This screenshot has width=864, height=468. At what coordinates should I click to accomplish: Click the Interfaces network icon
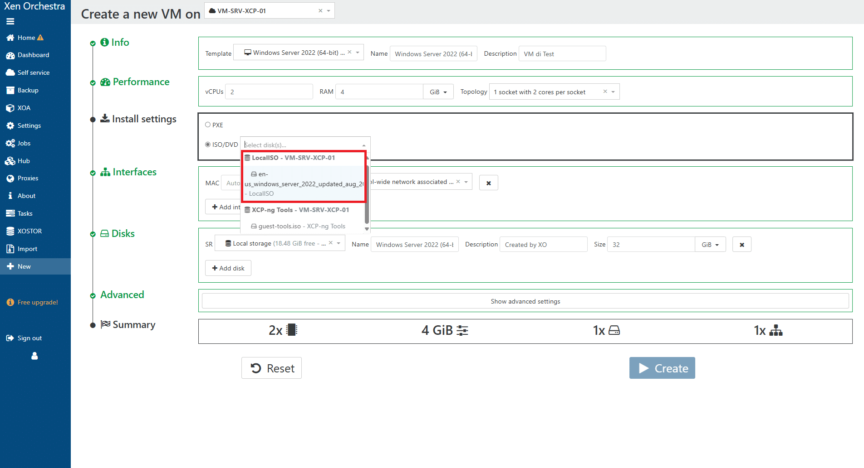pos(105,172)
